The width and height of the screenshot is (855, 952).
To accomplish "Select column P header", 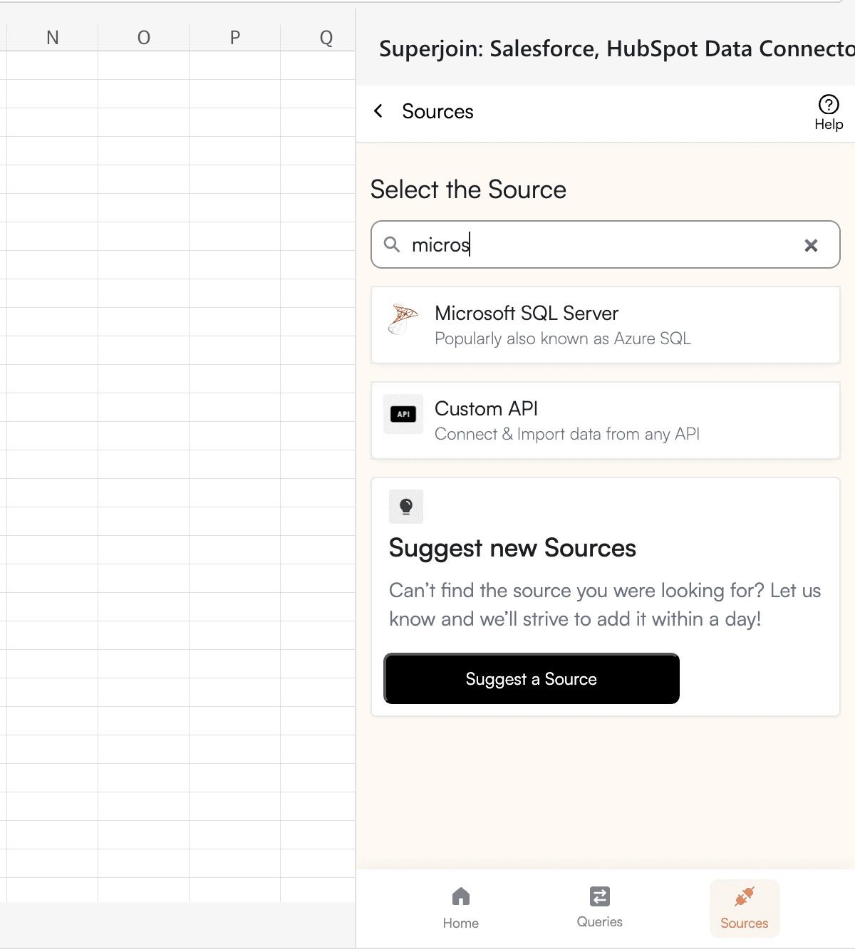I will pyautogui.click(x=235, y=38).
